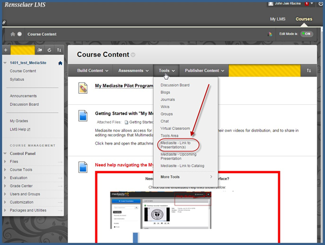This screenshot has height=245, width=325.
Task: Click the color theme palette icon
Action: (x=270, y=34)
